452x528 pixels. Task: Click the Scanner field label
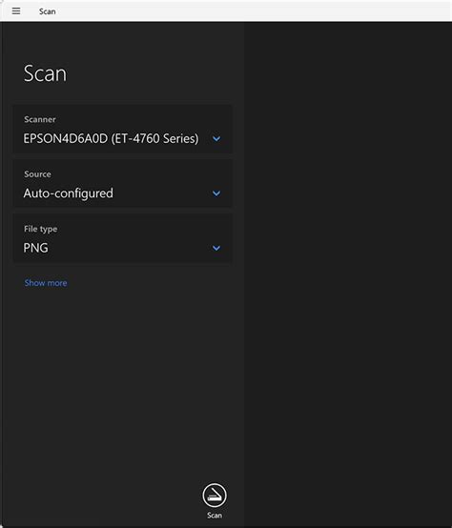tap(40, 119)
